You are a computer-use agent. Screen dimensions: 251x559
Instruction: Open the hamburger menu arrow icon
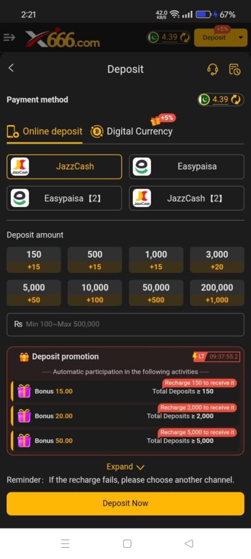9,38
